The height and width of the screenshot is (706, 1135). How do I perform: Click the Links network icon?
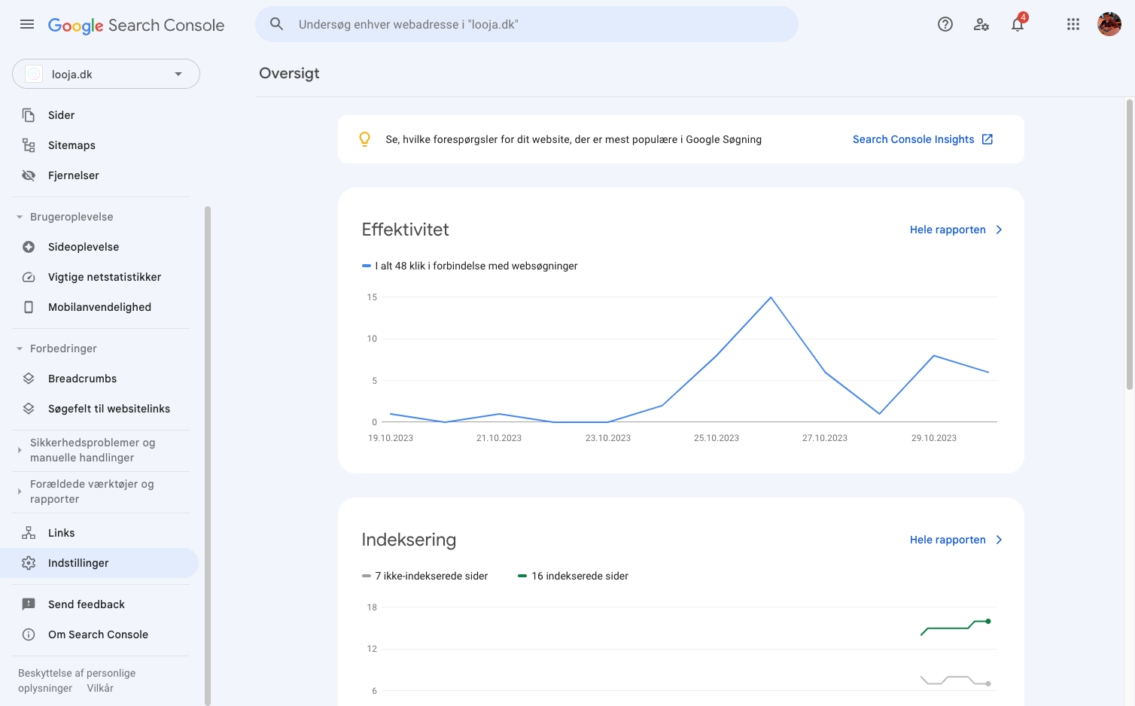(29, 533)
